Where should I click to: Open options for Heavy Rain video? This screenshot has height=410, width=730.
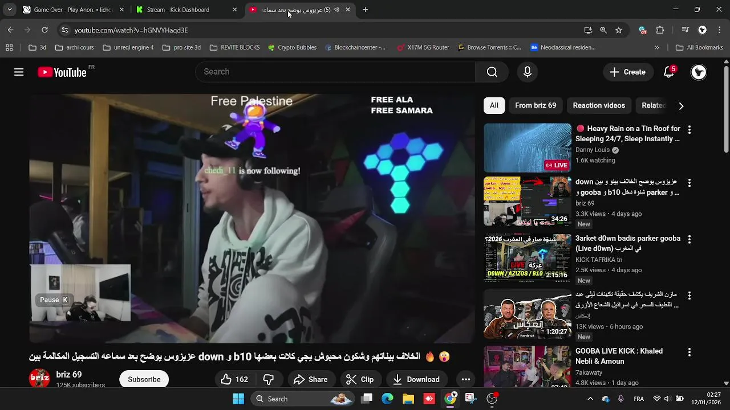point(689,130)
